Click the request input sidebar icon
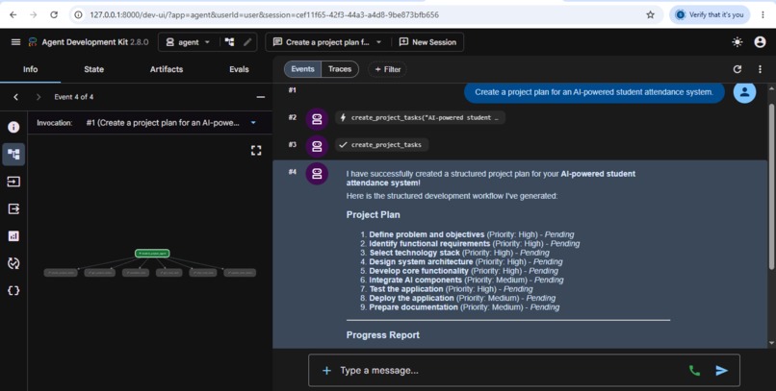Screen dimensions: 776x391 click(13, 182)
